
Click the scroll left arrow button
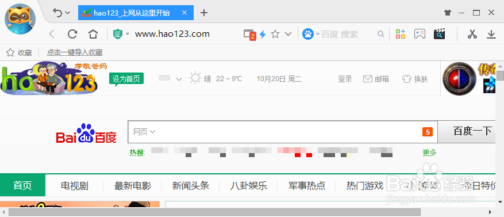[x=3, y=212]
